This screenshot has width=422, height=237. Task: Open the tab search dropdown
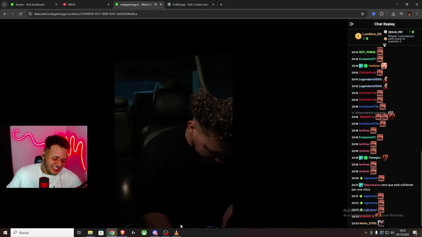[4, 5]
